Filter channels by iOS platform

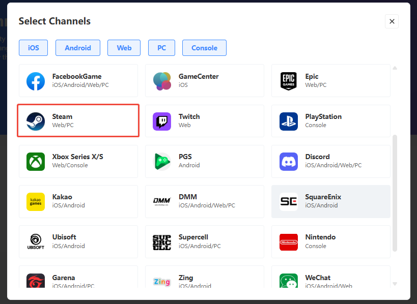point(33,48)
